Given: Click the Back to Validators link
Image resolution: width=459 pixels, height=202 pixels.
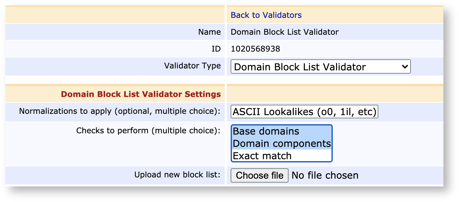Looking at the screenshot, I should pyautogui.click(x=265, y=15).
